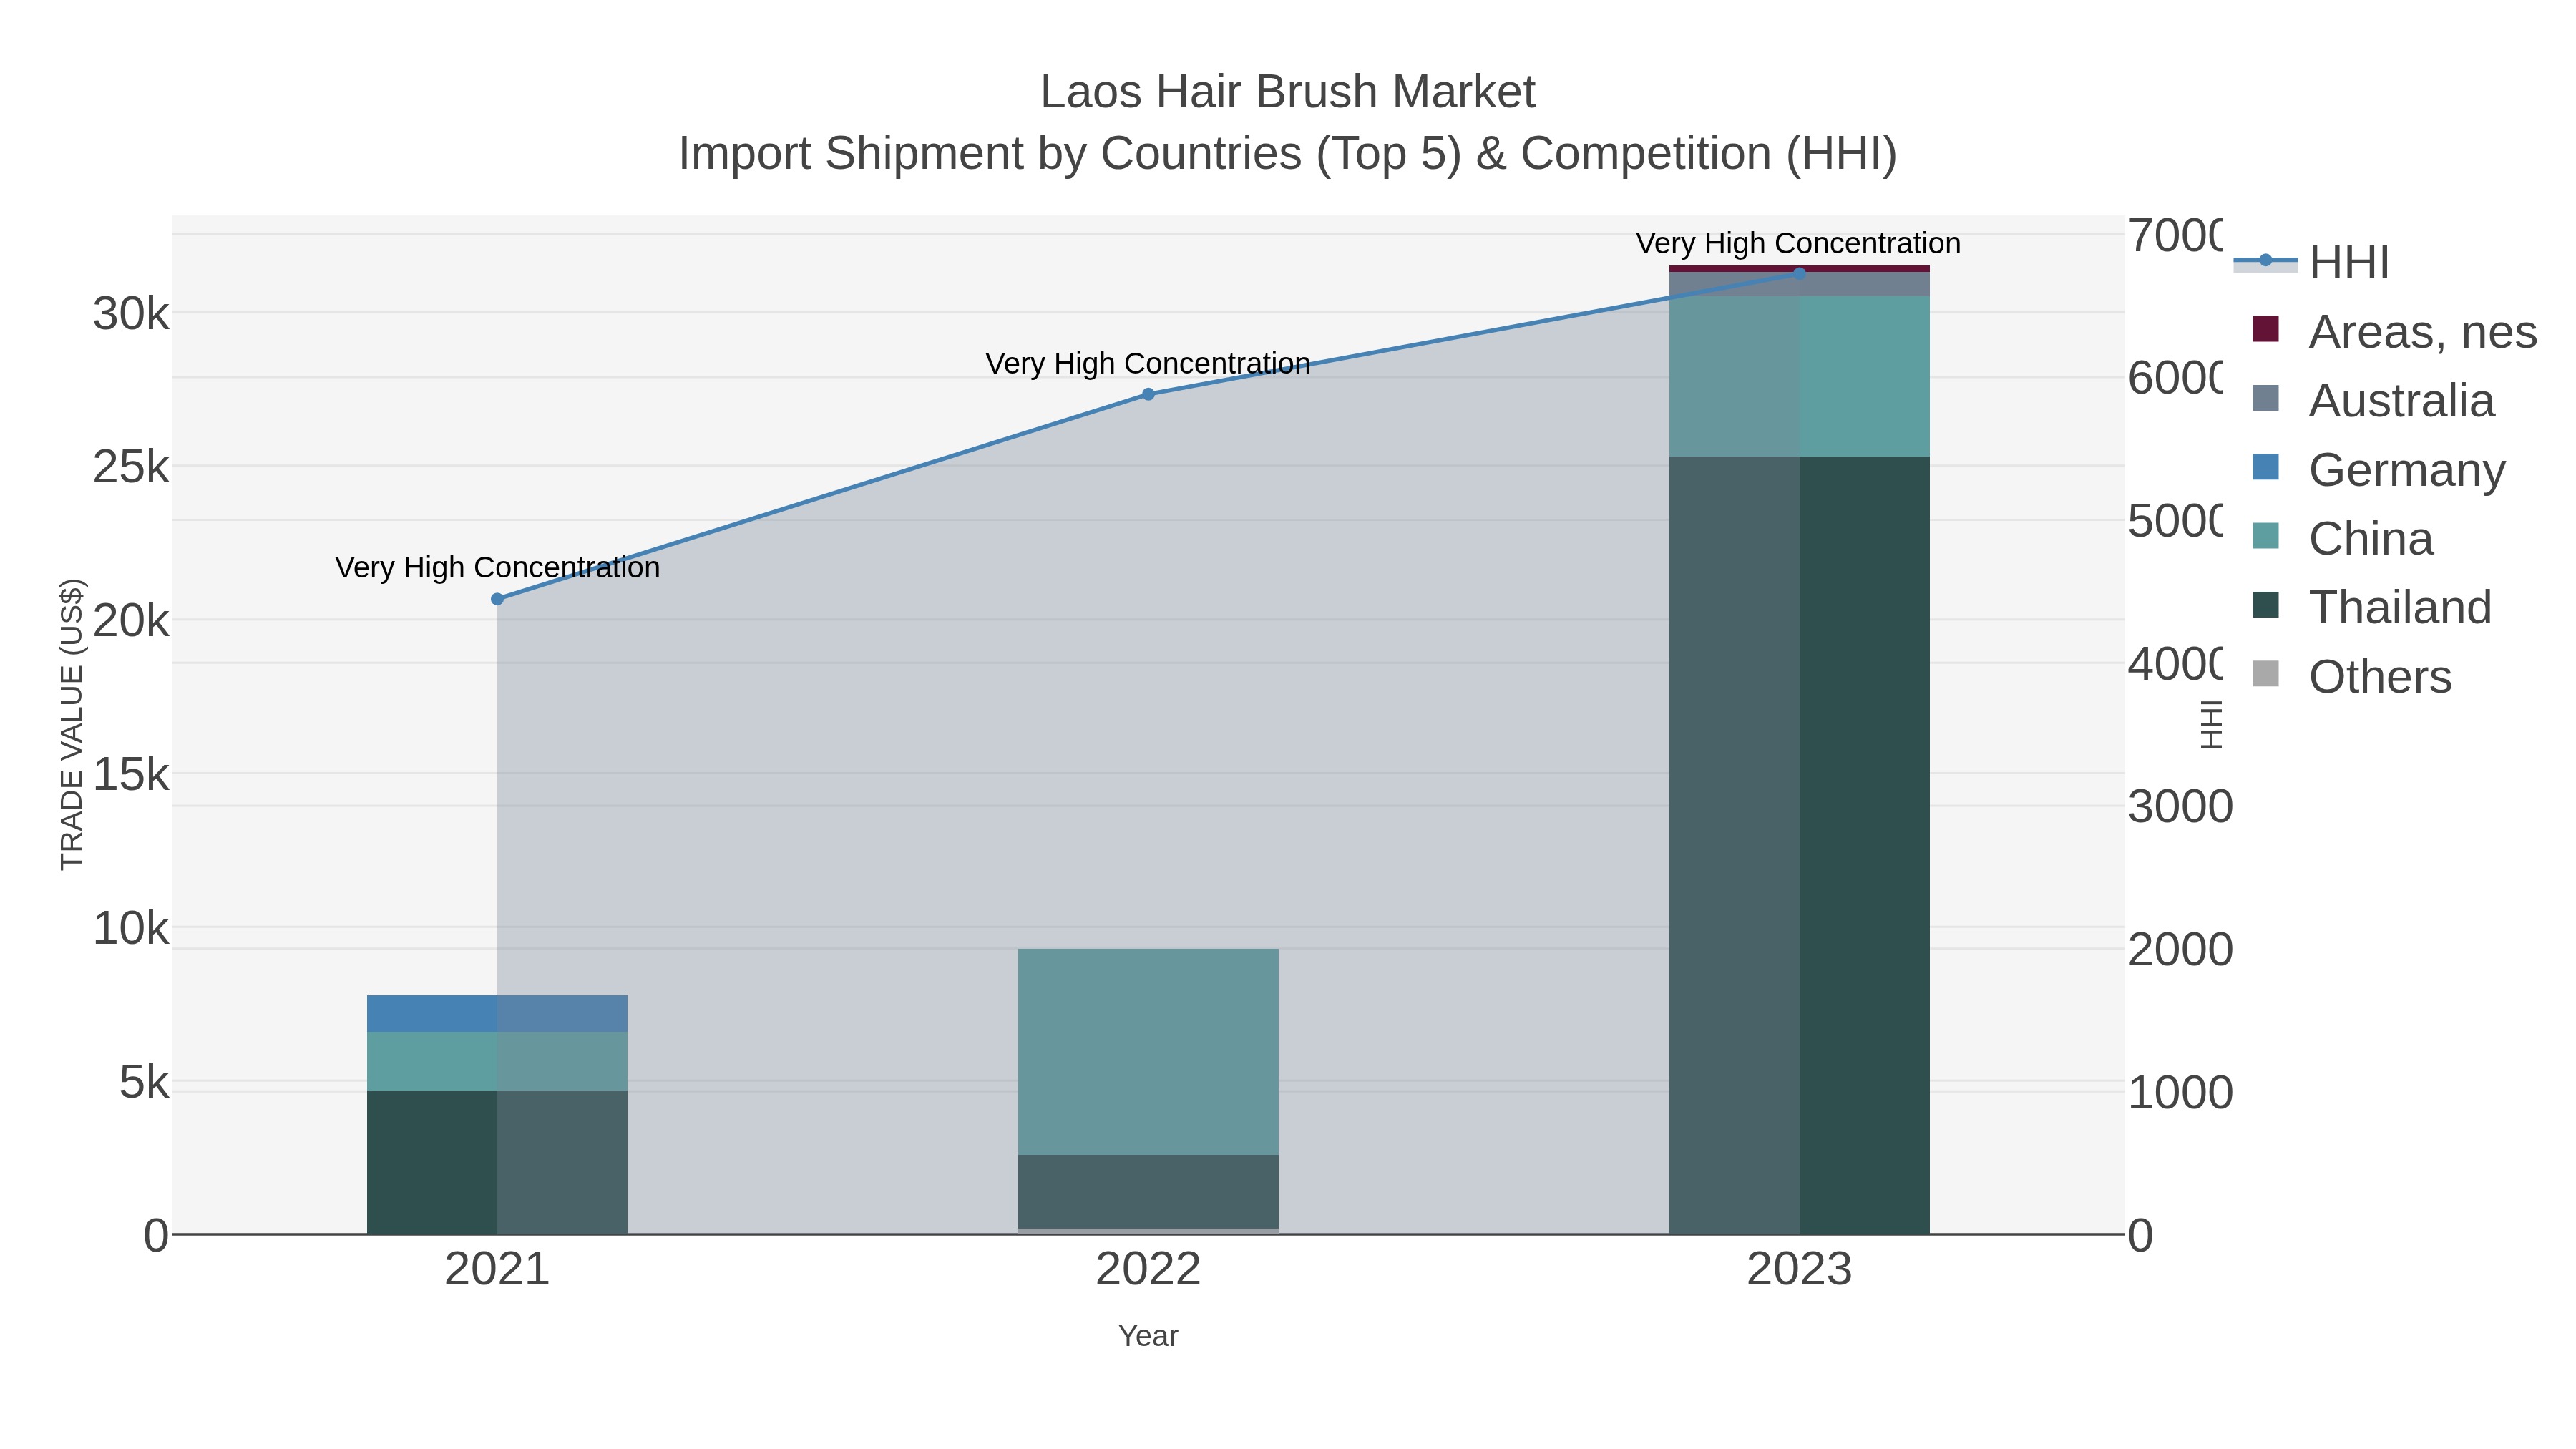The image size is (2576, 1449).
Task: Click the 2023 Australia bar segment
Action: (x=1799, y=285)
